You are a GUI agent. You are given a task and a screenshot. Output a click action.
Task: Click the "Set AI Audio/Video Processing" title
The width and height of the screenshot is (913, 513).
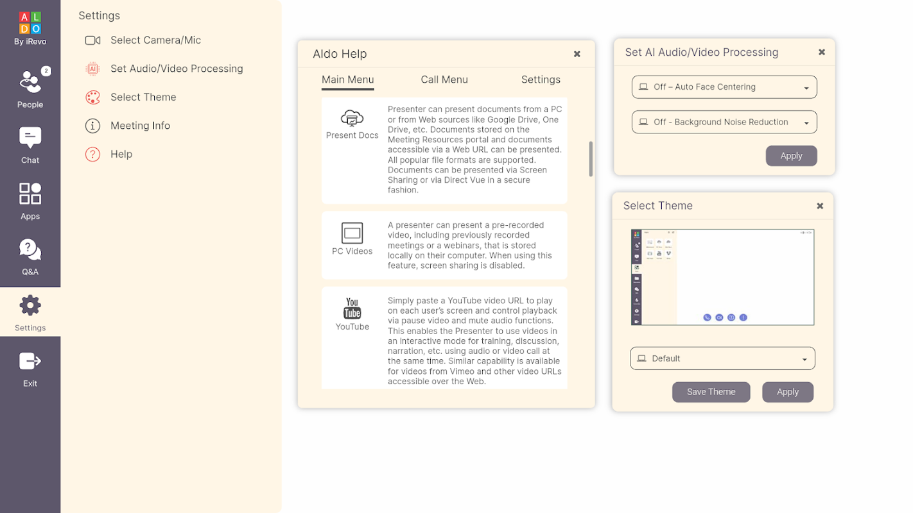coord(702,53)
